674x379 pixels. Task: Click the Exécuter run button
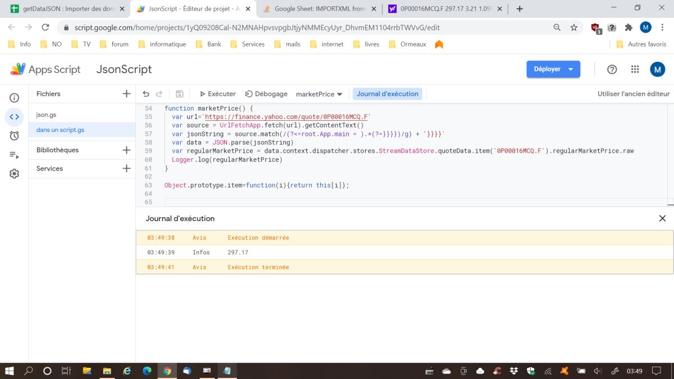point(217,94)
